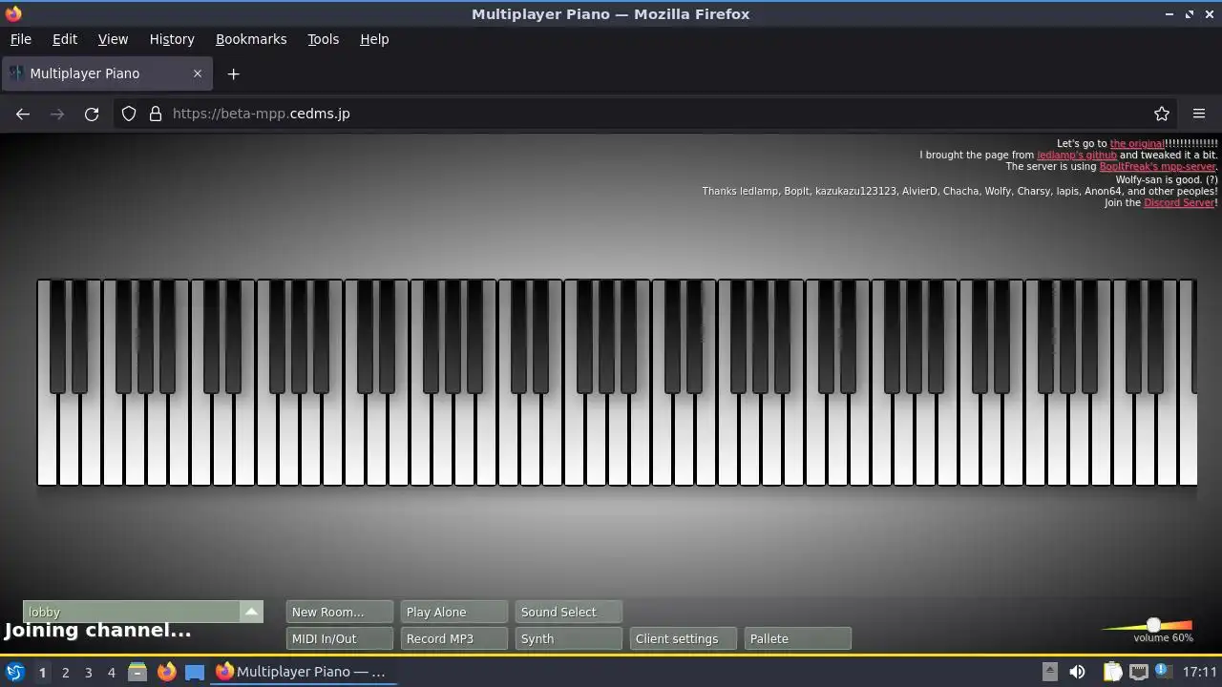Image resolution: width=1222 pixels, height=687 pixels.
Task: Click the New Room... button
Action: click(x=340, y=612)
